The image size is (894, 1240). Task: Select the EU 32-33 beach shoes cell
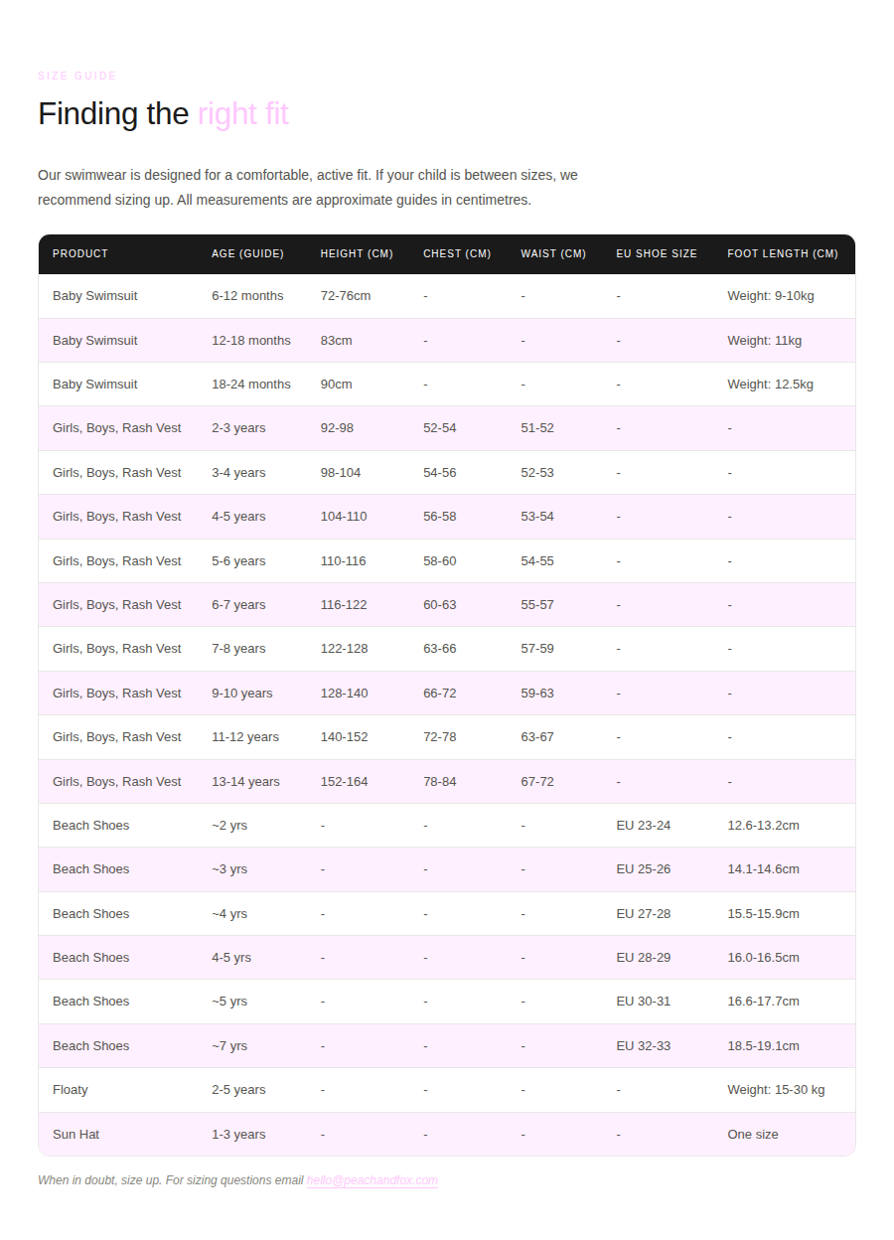coord(644,1046)
